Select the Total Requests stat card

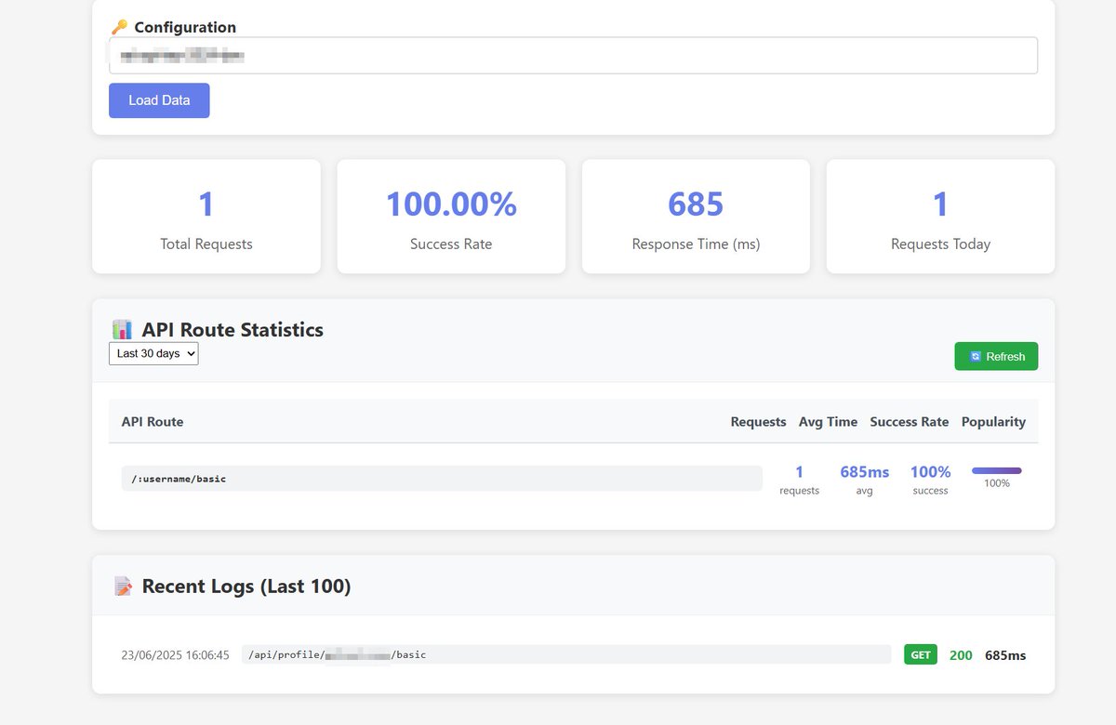click(x=206, y=217)
